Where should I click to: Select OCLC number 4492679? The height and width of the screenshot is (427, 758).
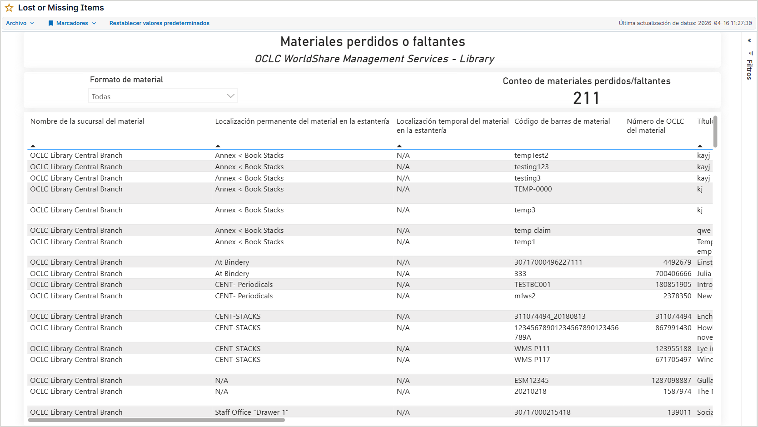677,262
